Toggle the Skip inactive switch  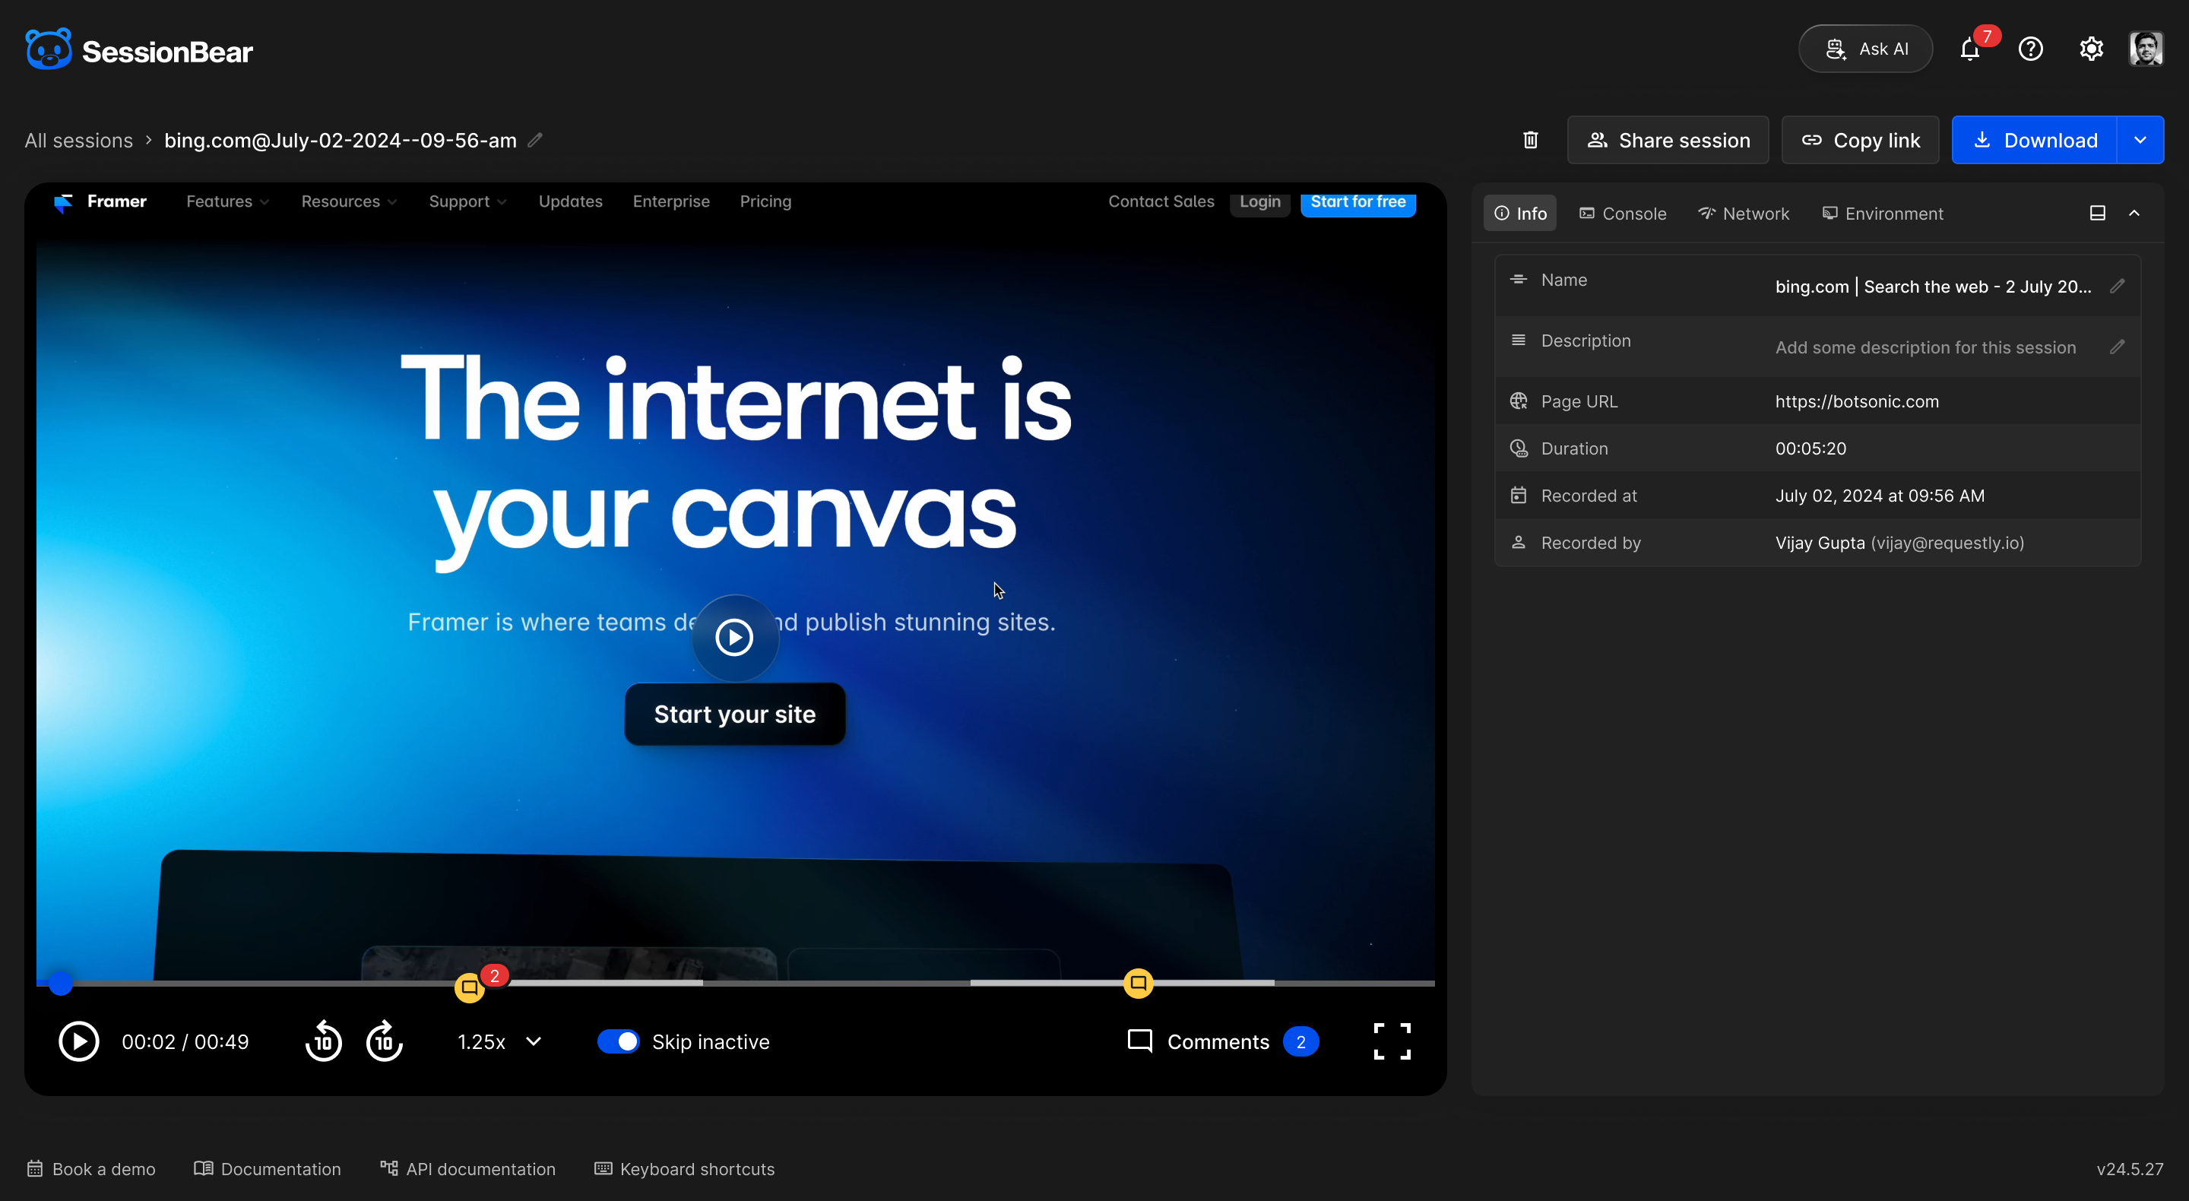click(618, 1041)
